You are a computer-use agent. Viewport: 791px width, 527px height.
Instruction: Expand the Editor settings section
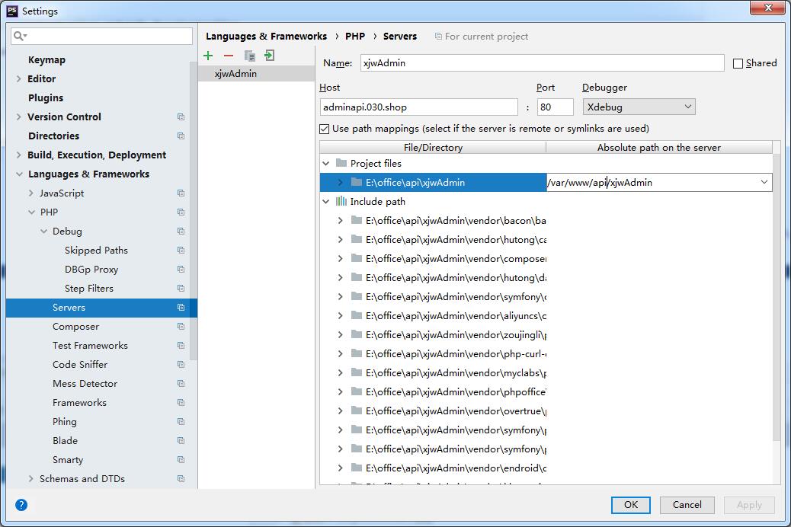(18, 78)
